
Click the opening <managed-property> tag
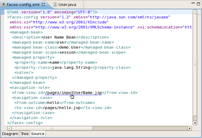33,57
